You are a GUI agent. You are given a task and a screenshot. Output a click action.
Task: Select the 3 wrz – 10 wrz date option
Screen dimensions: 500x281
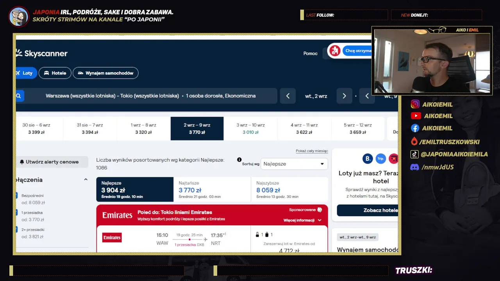(x=250, y=128)
